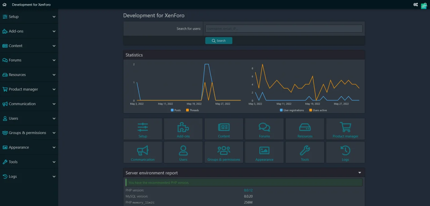Select Users in the sidebar menu

pos(13,119)
